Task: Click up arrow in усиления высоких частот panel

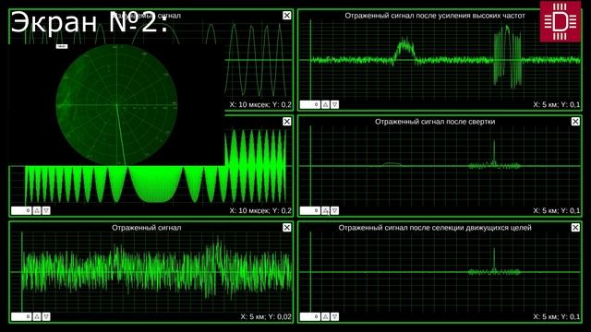Action: pos(326,104)
